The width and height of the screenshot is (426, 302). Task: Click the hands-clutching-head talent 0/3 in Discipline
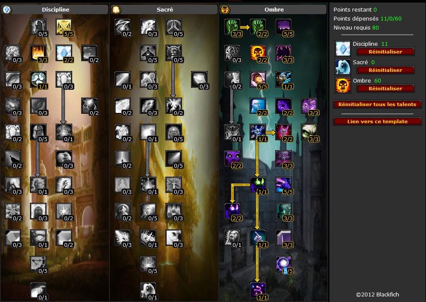[64, 159]
